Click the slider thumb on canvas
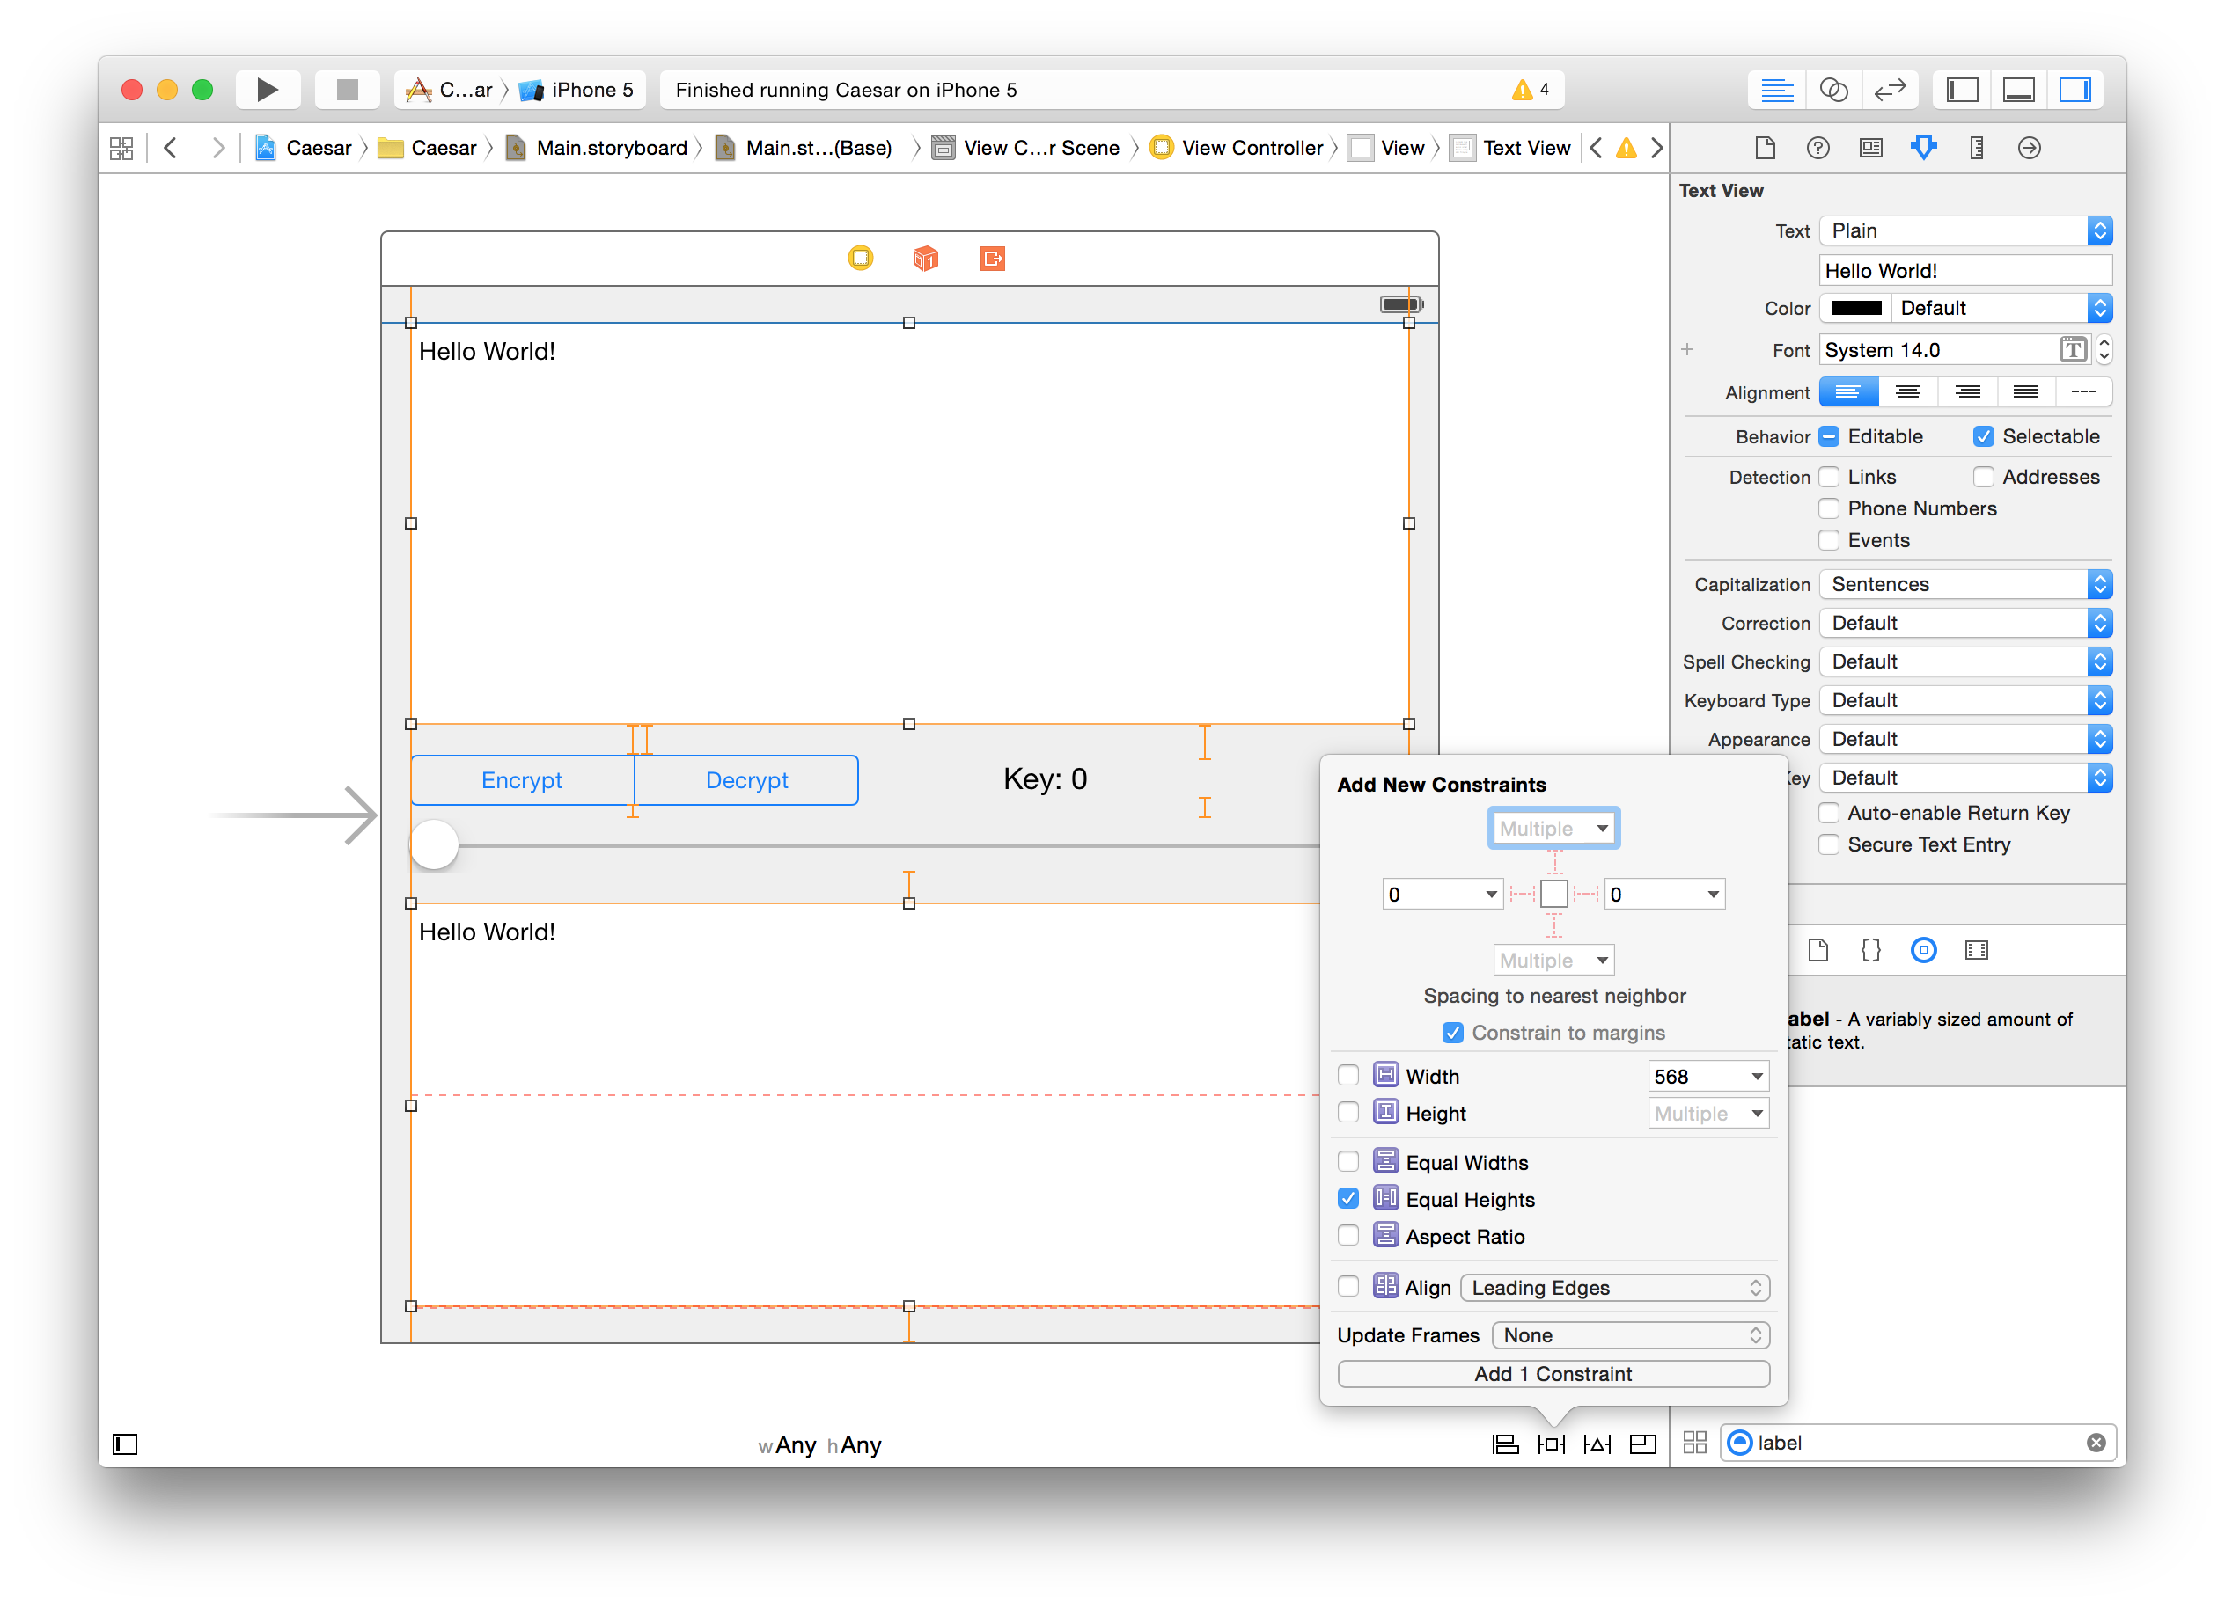 (435, 845)
